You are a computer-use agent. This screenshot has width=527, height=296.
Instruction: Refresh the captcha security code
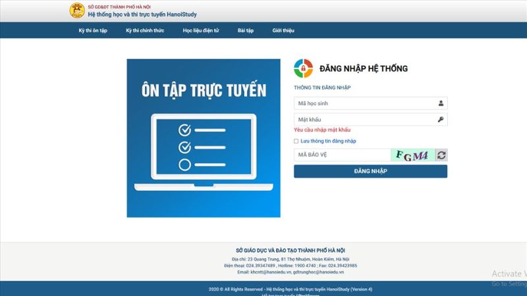[441, 155]
